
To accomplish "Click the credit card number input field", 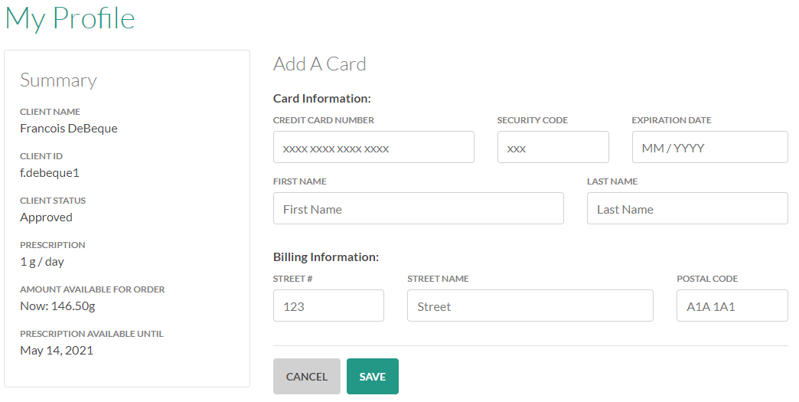I will (x=373, y=147).
